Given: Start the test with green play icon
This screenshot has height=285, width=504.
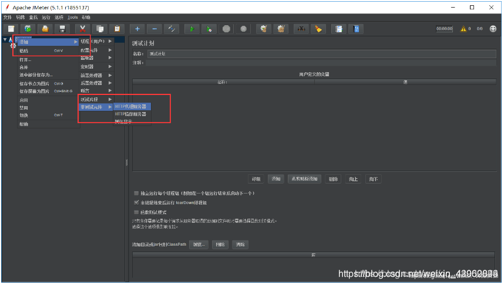Looking at the screenshot, I should [x=192, y=29].
